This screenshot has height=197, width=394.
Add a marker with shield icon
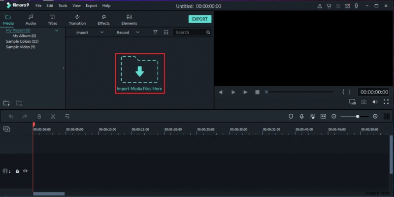(x=291, y=116)
